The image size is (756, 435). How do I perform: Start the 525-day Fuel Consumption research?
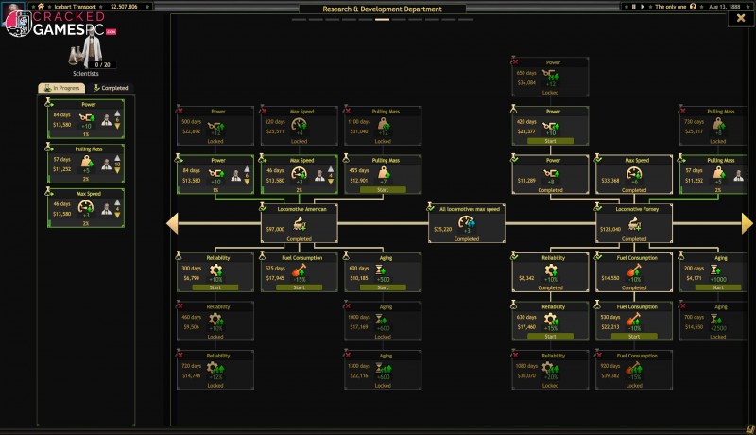point(300,287)
